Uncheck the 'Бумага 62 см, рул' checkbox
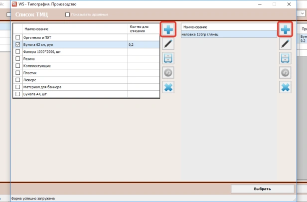Image resolution: width=307 pixels, height=202 pixels. pos(18,45)
